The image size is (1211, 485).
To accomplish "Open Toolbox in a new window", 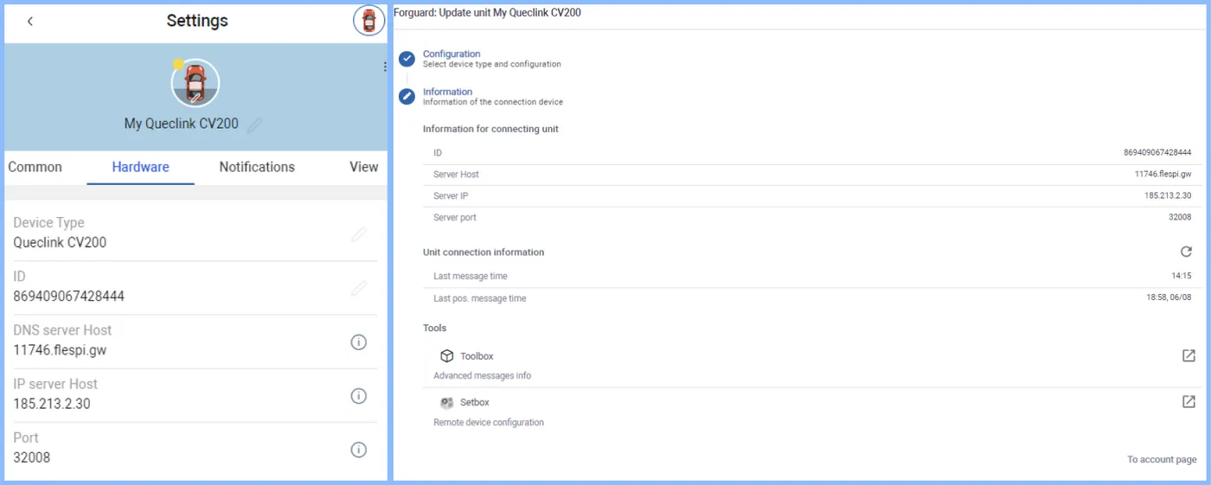I will (x=1189, y=356).
